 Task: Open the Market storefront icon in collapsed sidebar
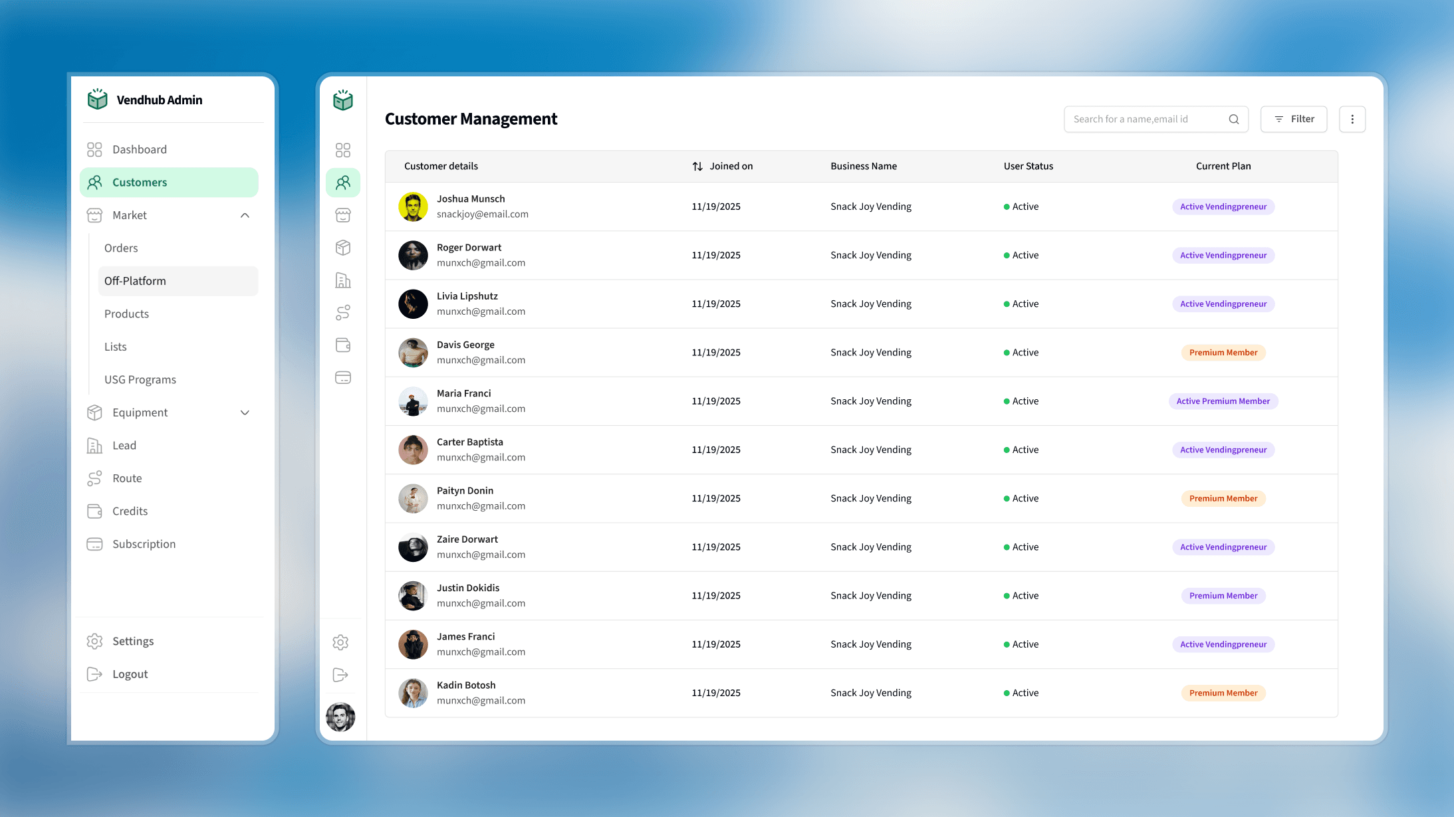coord(343,215)
